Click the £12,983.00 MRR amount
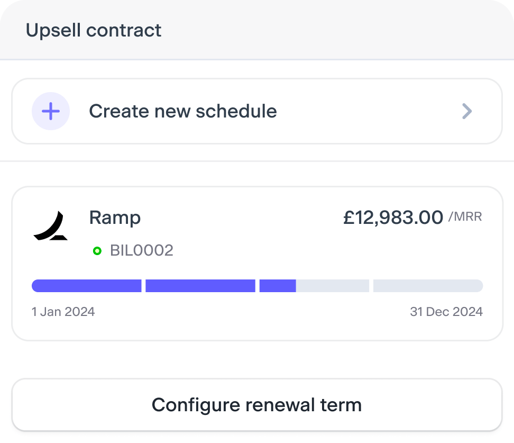The height and width of the screenshot is (443, 514). (x=393, y=217)
